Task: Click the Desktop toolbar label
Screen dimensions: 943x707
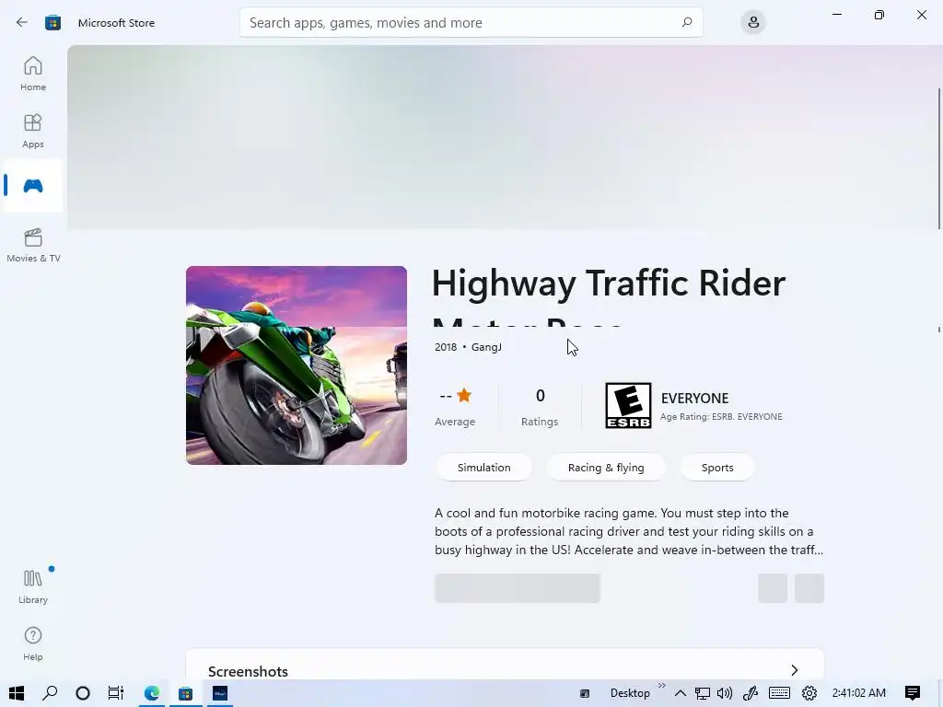Action: click(630, 692)
